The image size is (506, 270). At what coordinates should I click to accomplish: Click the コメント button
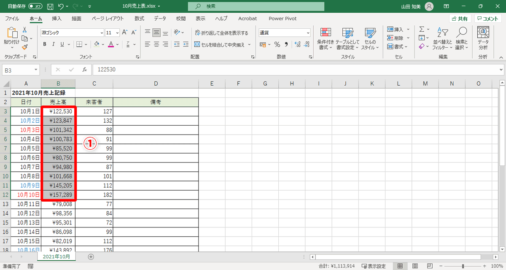coord(488,19)
